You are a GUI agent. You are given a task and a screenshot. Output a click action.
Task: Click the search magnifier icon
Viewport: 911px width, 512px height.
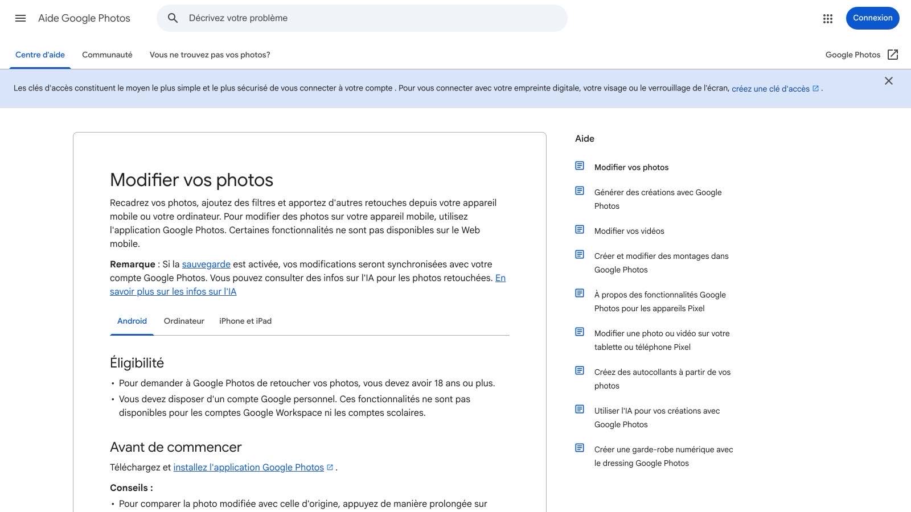click(x=173, y=18)
